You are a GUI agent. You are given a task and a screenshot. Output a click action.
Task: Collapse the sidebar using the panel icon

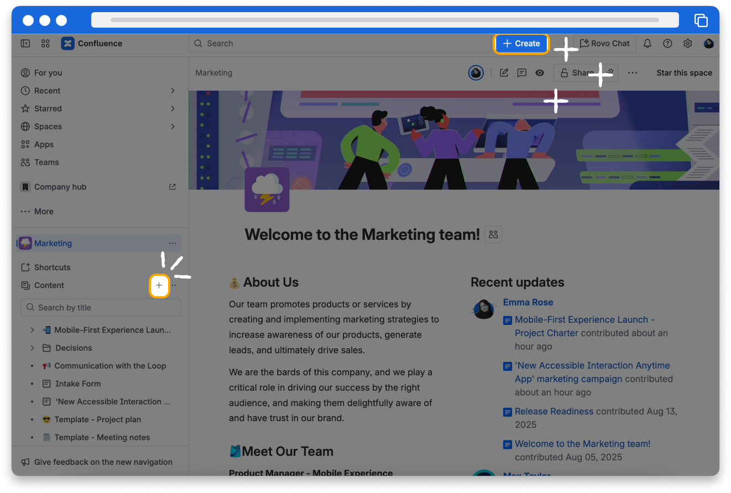(25, 44)
